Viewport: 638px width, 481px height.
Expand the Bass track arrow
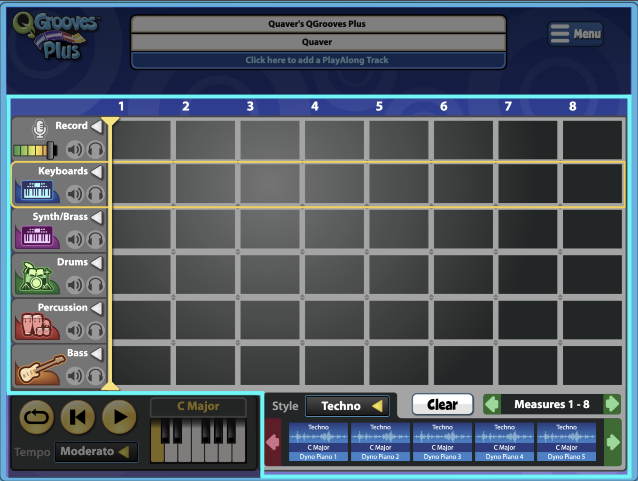(x=97, y=353)
